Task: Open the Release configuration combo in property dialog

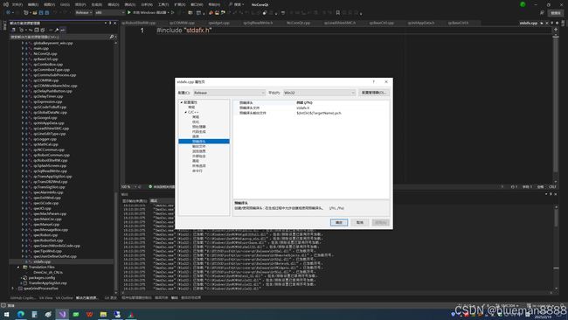Action: pos(229,93)
